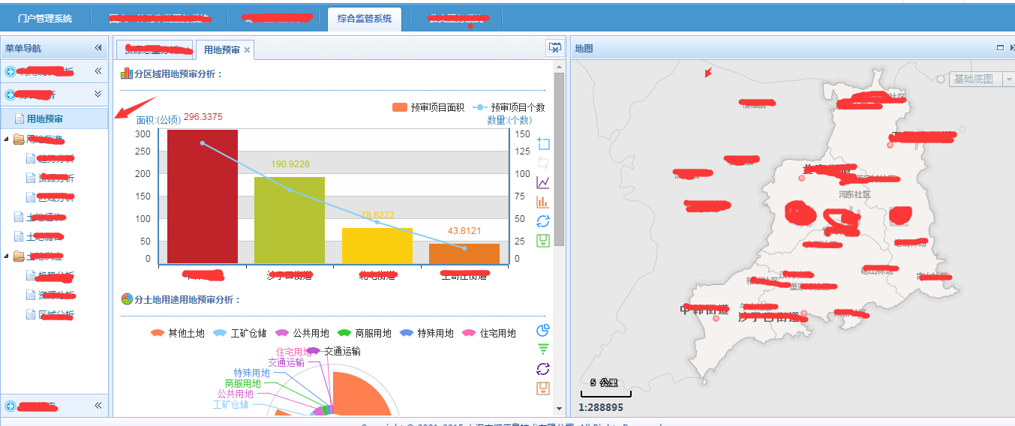Screen dimensions: 1015x426
Task: Click the 地图 panel window control icon
Action: coord(1000,47)
